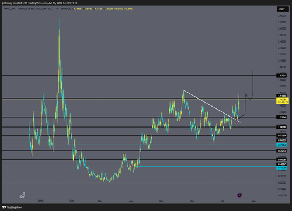292x211 pixels.
Task: Click the FARTCOIN / TetherUS symbol title
Action: 29,9
